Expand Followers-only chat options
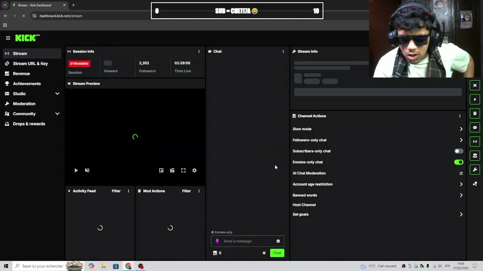483x271 pixels. 461,140
